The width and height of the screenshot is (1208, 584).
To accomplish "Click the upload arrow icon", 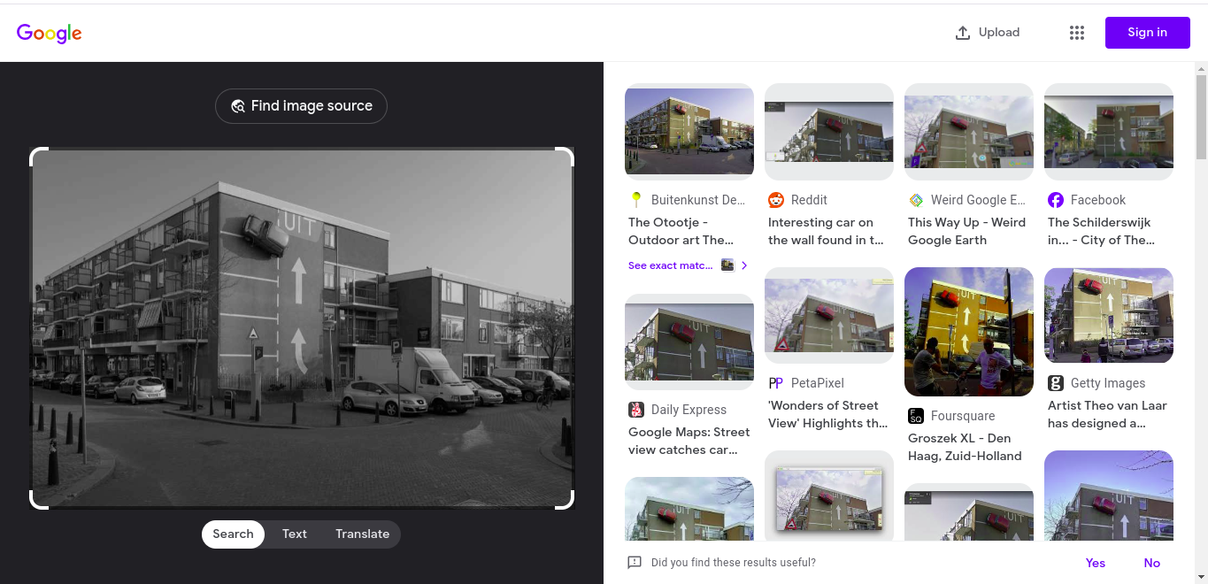I will (x=963, y=33).
